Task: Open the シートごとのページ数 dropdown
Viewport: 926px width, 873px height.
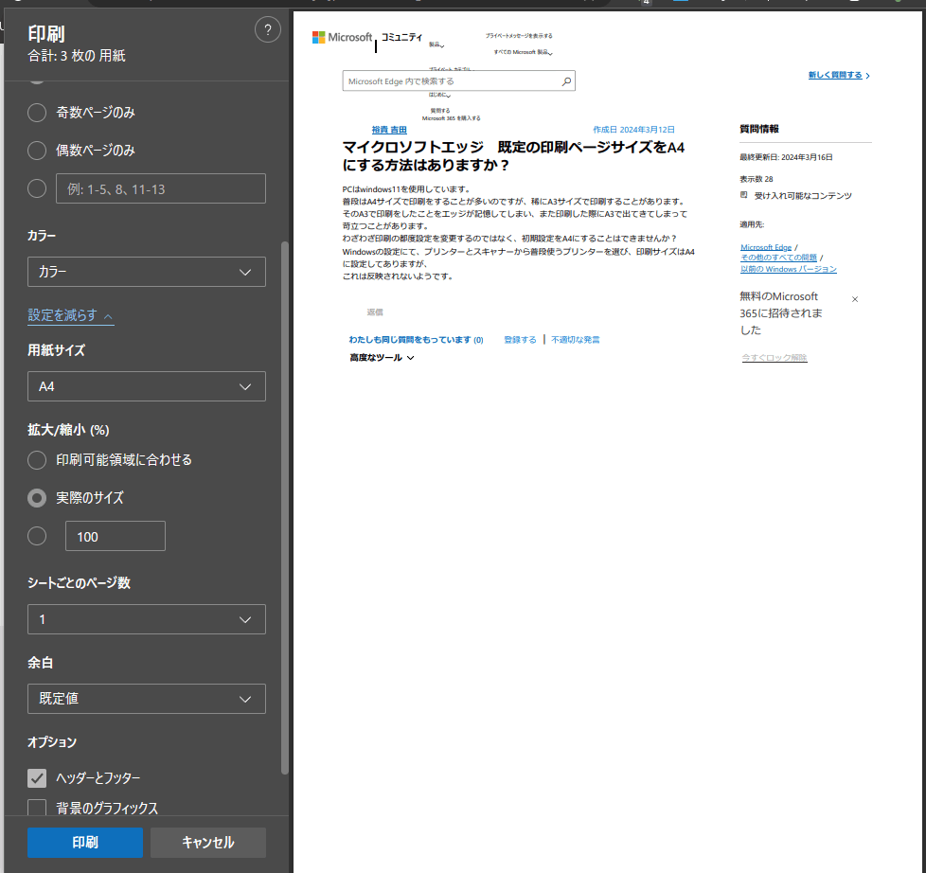Action: 147,619
